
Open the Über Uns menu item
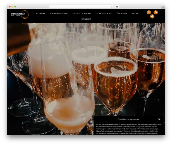click(x=121, y=13)
